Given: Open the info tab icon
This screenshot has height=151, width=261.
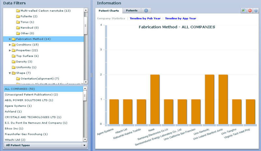Looking at the screenshot, I should click(146, 10).
